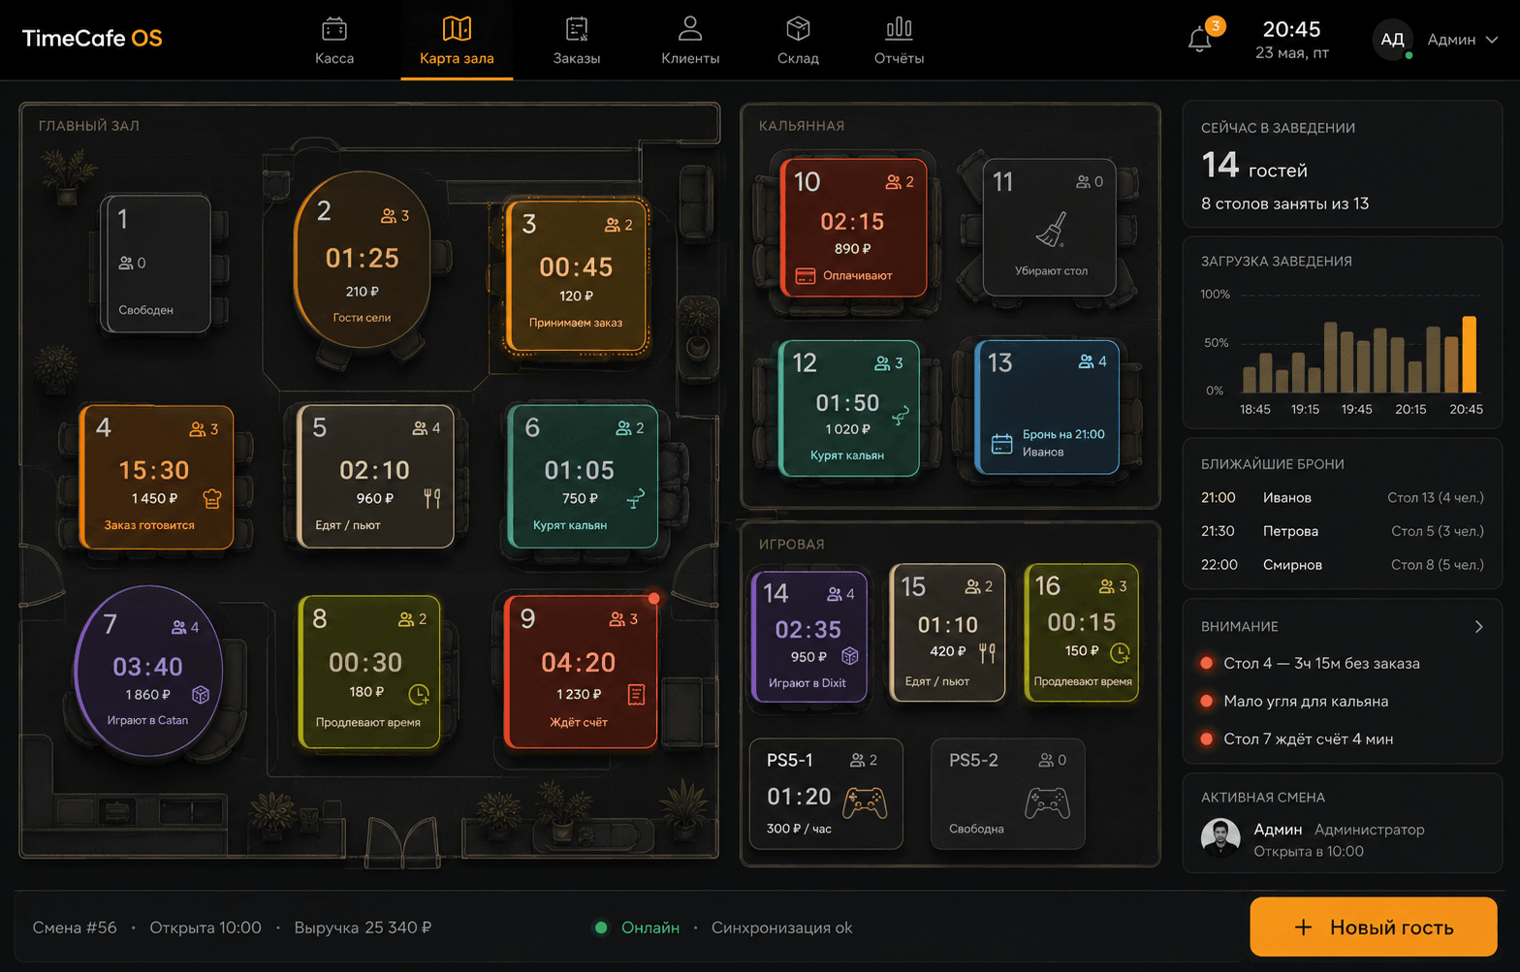Open the Клиенты tab
1520x972 pixels.
coord(690,41)
